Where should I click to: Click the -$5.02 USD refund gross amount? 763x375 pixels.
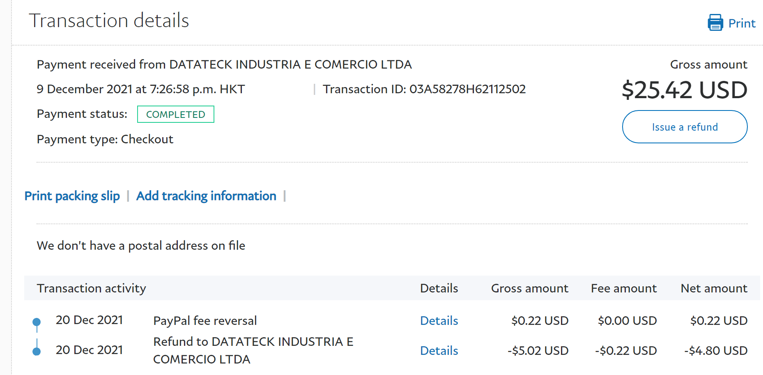click(x=538, y=351)
